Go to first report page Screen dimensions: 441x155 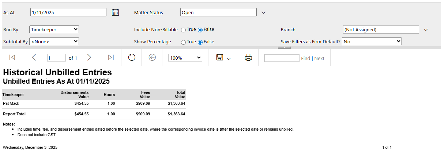[x=12, y=57]
